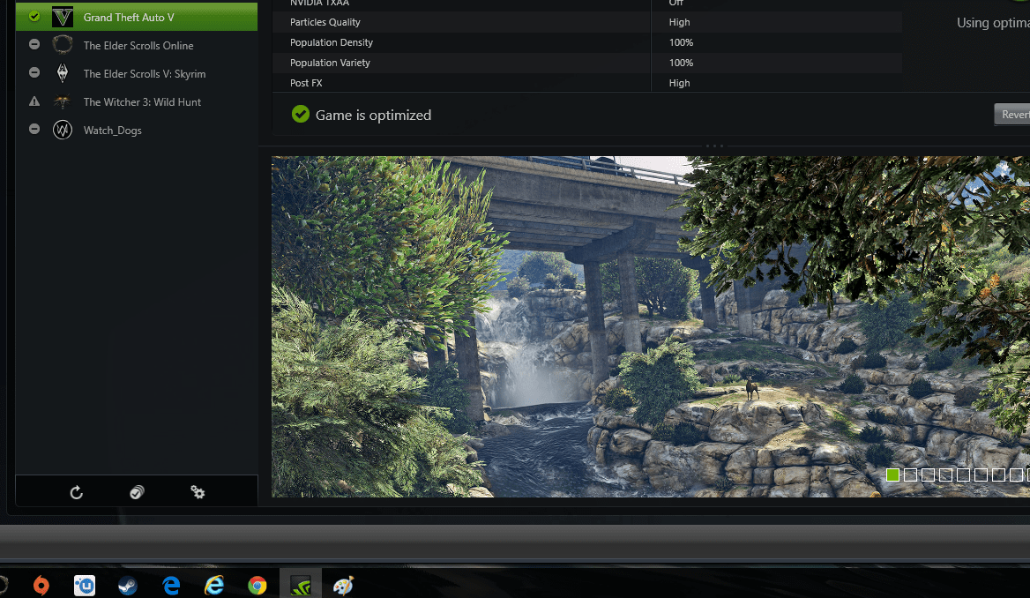Click the minus status icon beside Skyrim
Image resolution: width=1030 pixels, height=598 pixels.
[x=34, y=73]
